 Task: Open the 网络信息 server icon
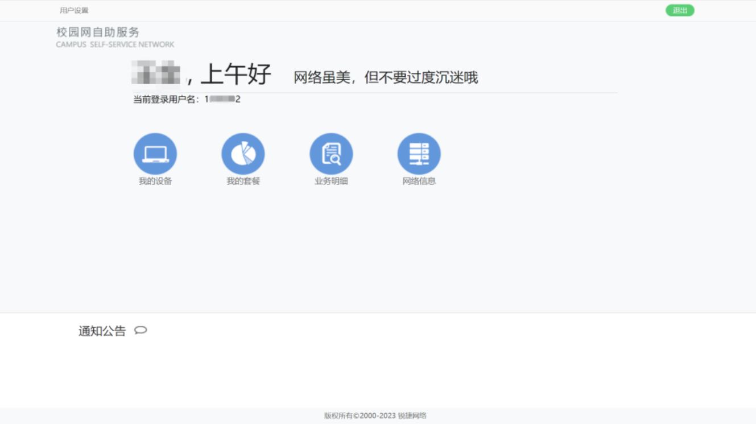tap(419, 154)
